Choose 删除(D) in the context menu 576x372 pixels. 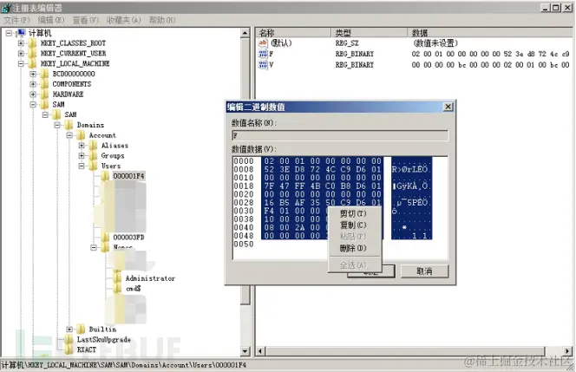353,248
